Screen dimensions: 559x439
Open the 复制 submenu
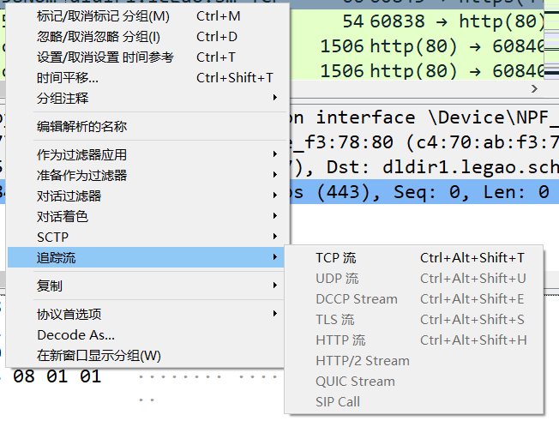point(50,286)
